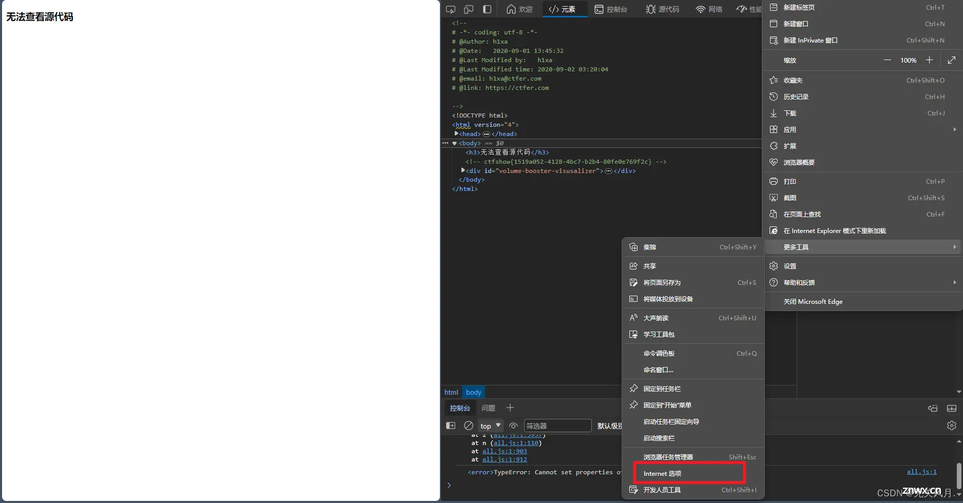Decrease zoom with the minus button
This screenshot has height=503, width=963.
[887, 60]
